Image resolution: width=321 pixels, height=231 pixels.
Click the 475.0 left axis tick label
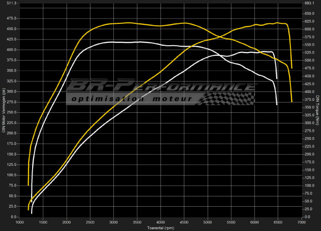(x=11, y=18)
